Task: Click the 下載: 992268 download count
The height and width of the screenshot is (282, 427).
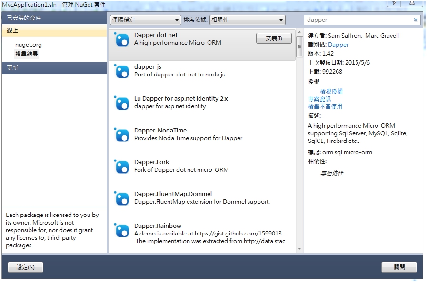Action: point(325,72)
